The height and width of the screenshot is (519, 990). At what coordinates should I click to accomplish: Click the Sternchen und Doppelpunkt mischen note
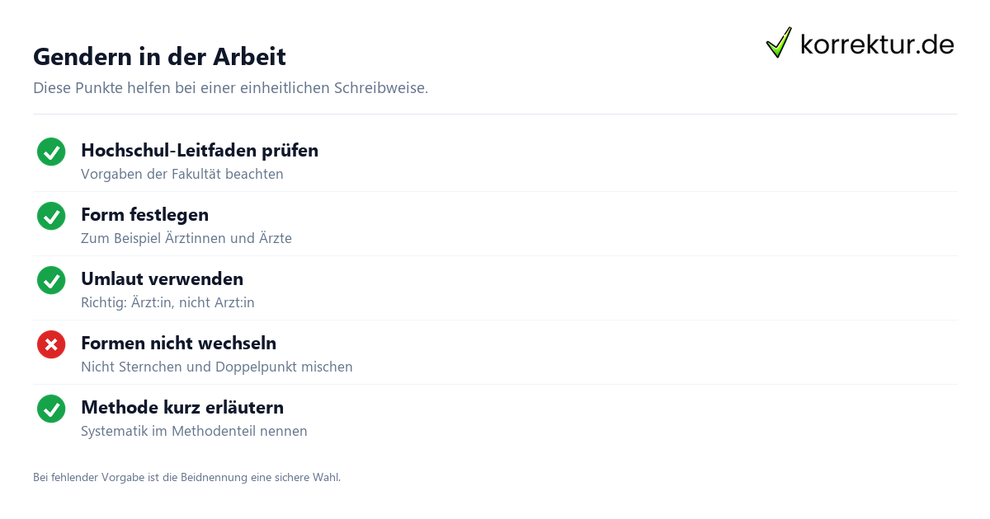pos(217,367)
